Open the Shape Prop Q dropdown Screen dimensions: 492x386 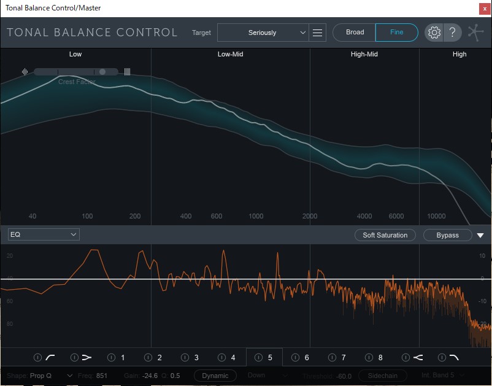tap(52, 376)
